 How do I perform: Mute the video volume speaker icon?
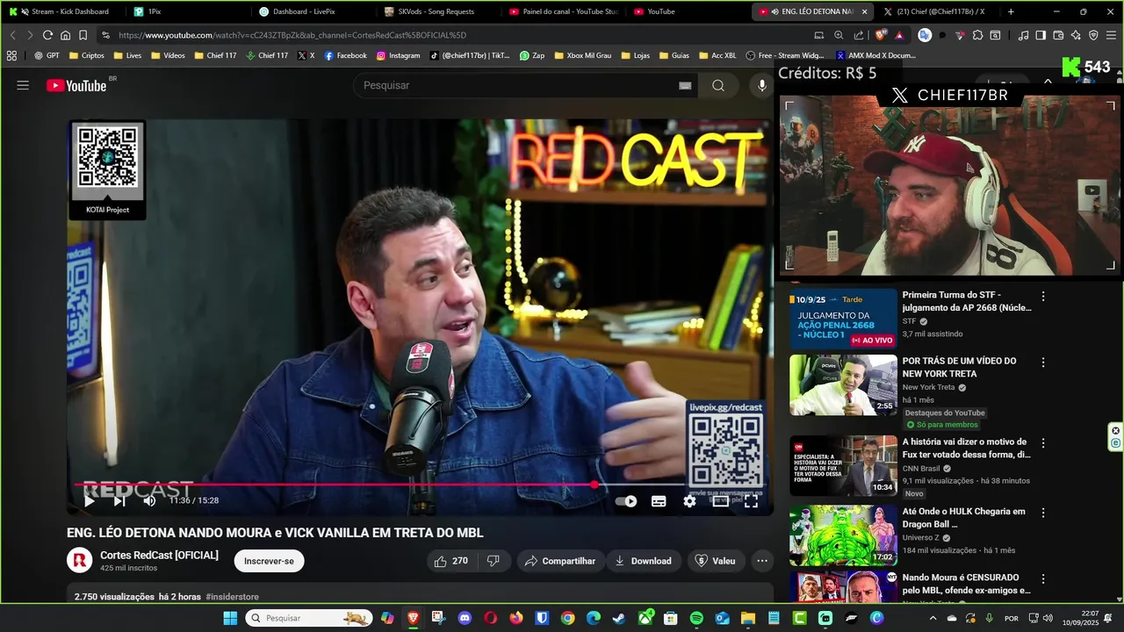pos(149,500)
